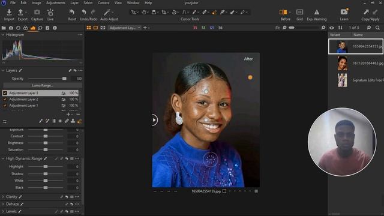Select the Draw Mask brush in Layers
The image size is (384, 216).
[41, 121]
